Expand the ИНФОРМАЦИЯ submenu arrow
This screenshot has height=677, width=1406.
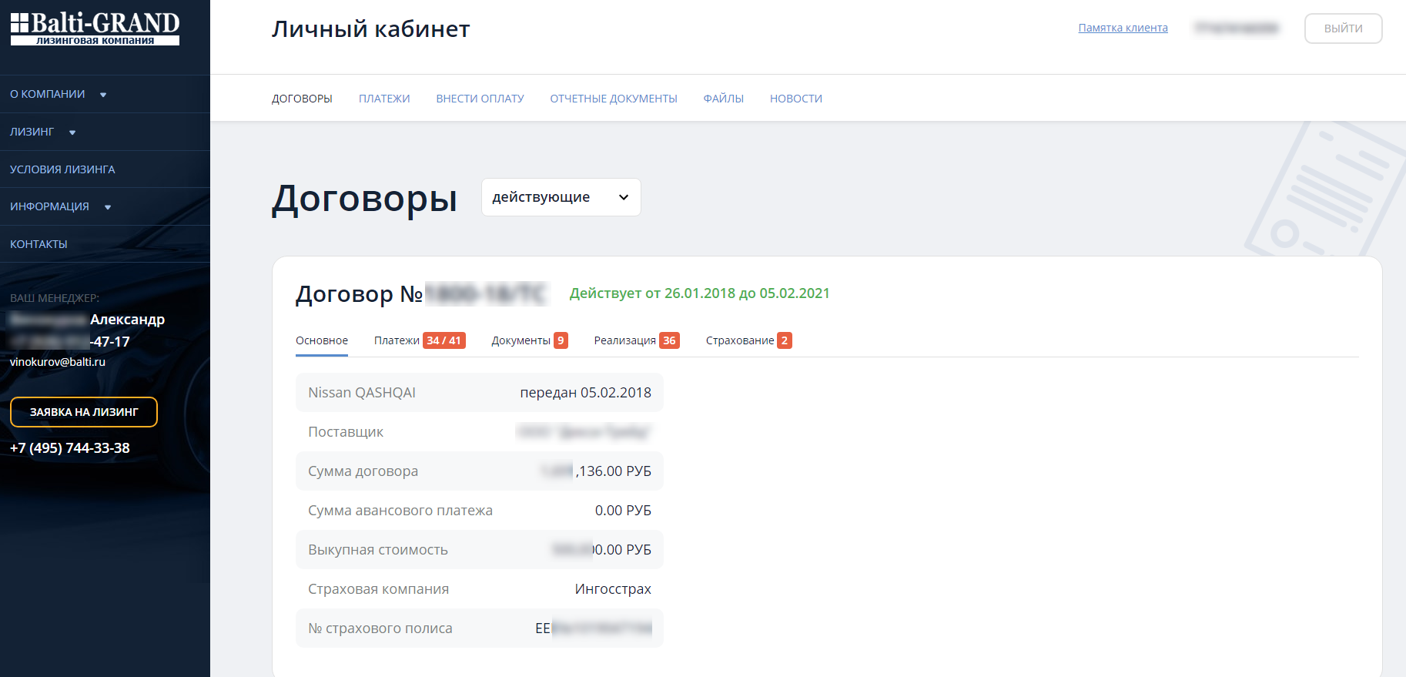coord(108,207)
